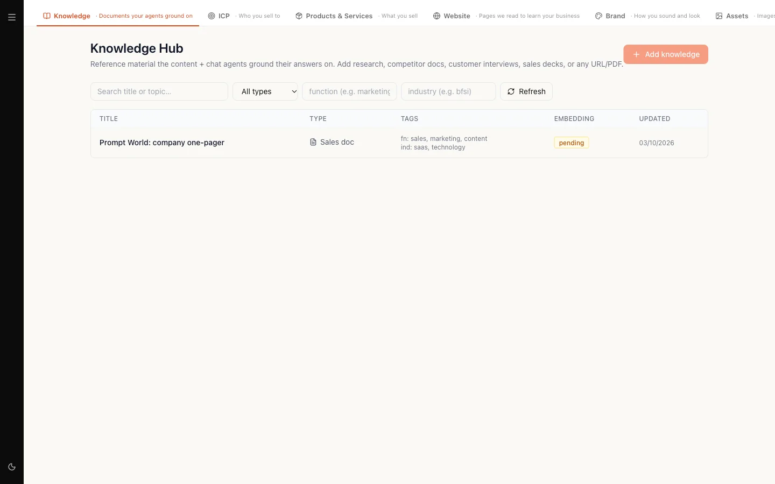The image size is (775, 484).
Task: Open the ICP tab
Action: (x=244, y=16)
